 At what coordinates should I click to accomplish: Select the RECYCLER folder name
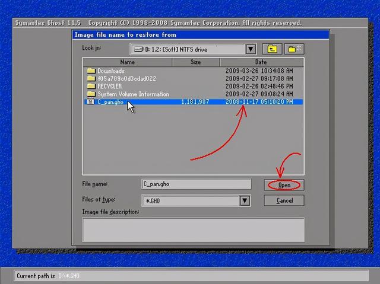[109, 87]
